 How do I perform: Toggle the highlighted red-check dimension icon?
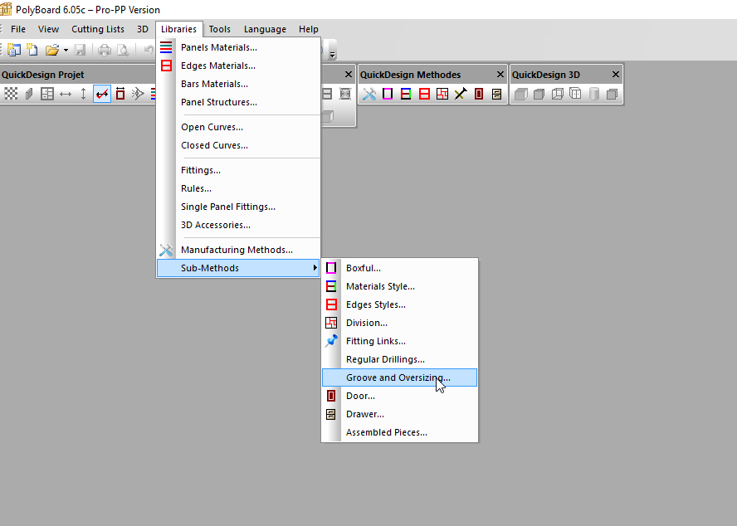click(102, 94)
